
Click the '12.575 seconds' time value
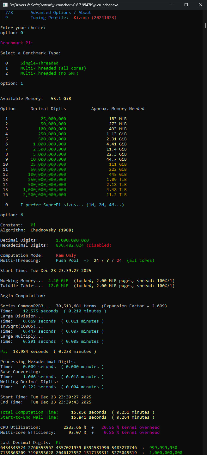click(40, 311)
